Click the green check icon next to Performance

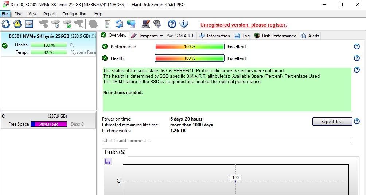pyautogui.click(x=105, y=46)
